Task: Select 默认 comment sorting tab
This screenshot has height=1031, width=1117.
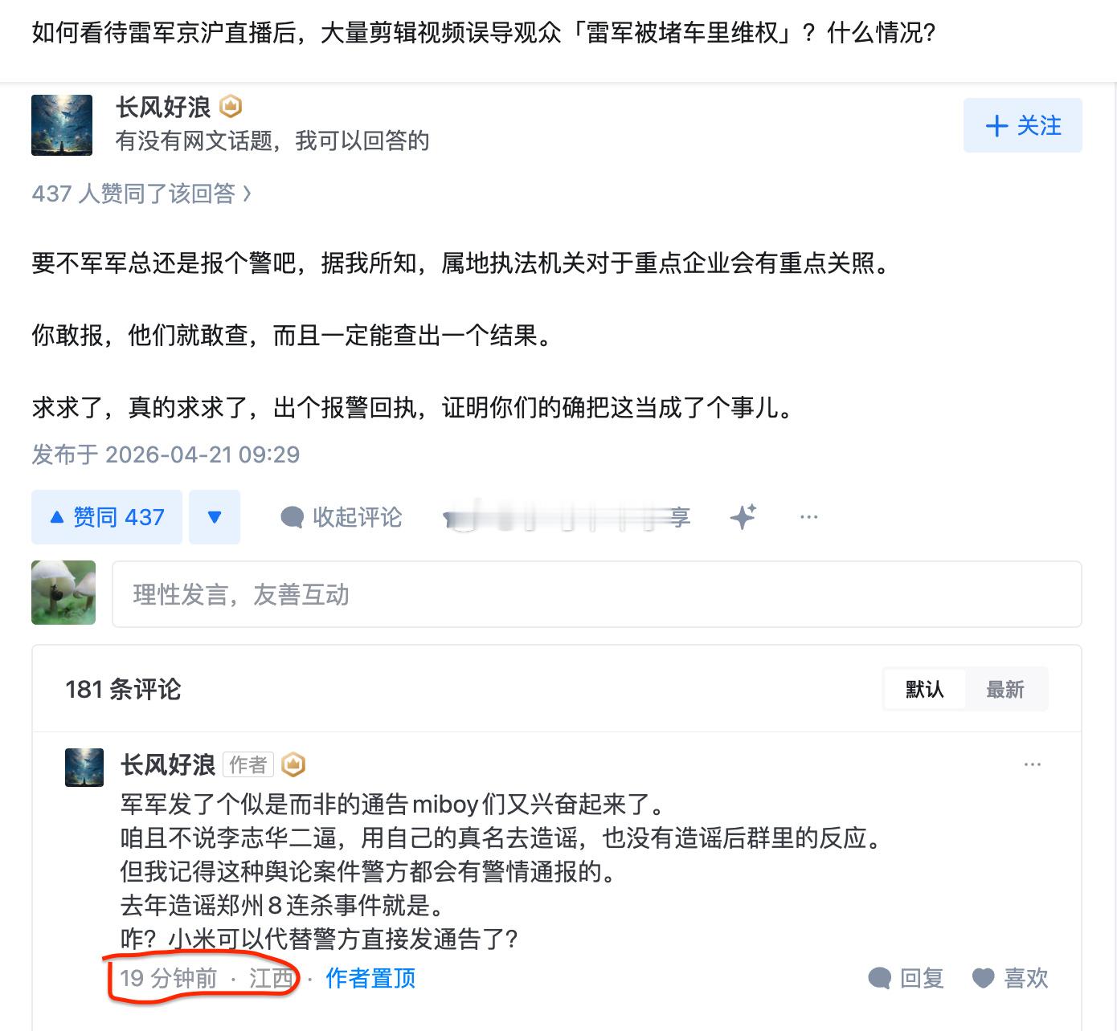Action: (x=925, y=689)
